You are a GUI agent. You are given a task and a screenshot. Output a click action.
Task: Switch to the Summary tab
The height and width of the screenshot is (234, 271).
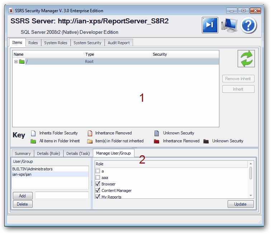point(23,153)
